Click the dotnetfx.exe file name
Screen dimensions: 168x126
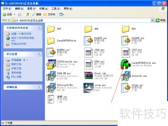[x=139, y=76]
